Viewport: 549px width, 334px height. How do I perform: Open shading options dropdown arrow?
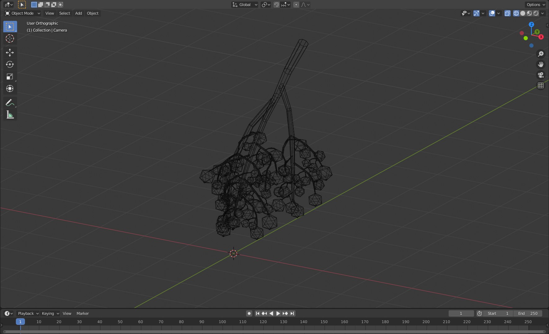pos(542,13)
